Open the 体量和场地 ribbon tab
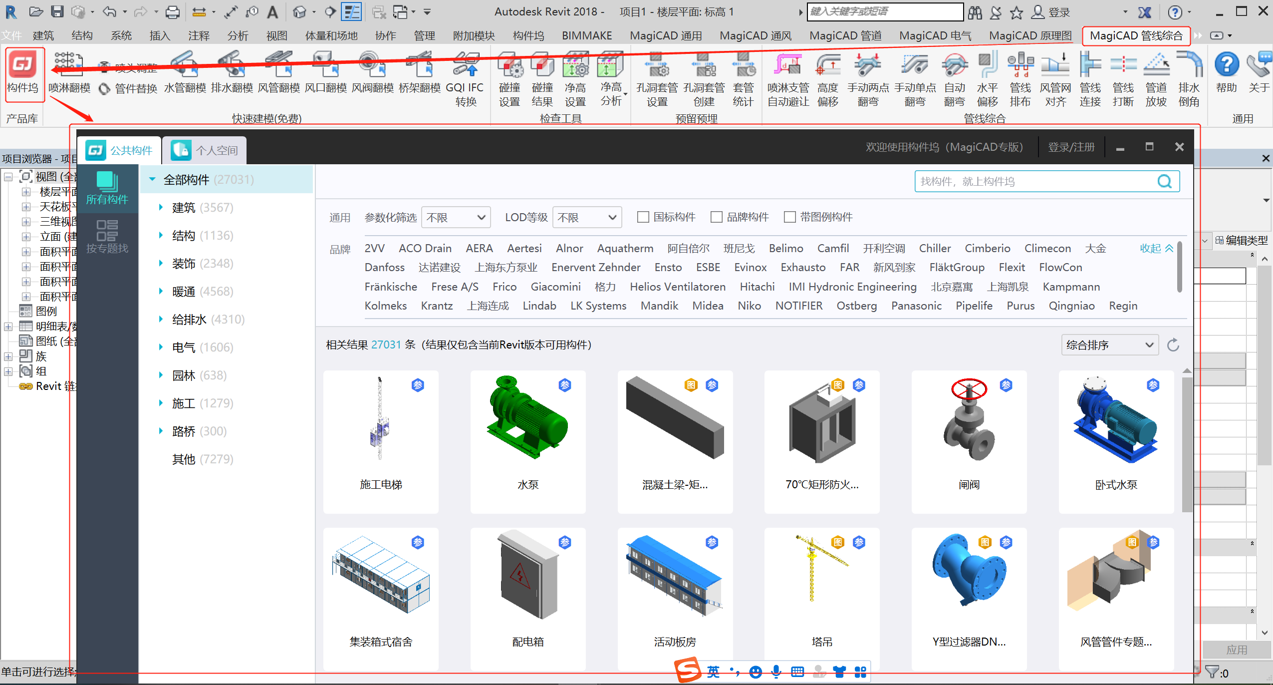This screenshot has width=1273, height=685. 331,35
